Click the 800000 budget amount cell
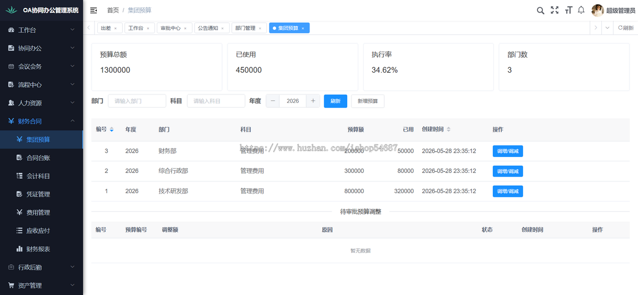The width and height of the screenshot is (638, 295). [x=354, y=191]
